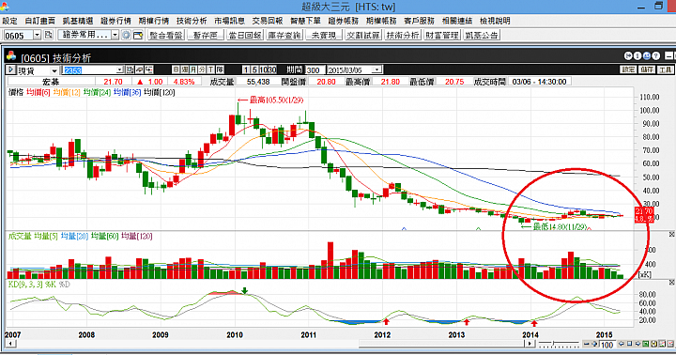Click the colorful app icon in chart title bar
This screenshot has width=676, height=355.
pyautogui.click(x=11, y=56)
